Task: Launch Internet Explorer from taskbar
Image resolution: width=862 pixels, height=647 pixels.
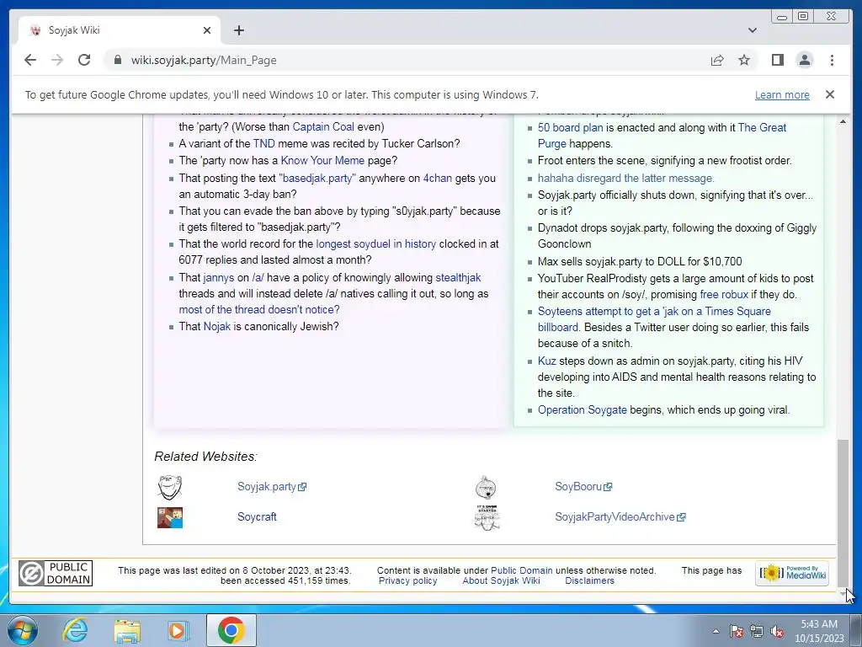Action: (x=75, y=630)
